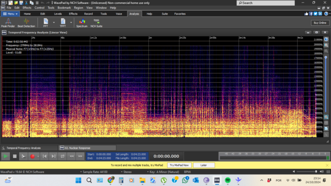Adjust the vertical zoom slider handle

pos(326,57)
